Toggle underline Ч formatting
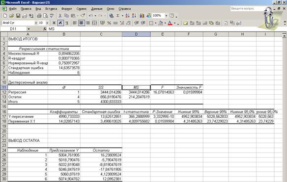The image size is (287, 182). click(67, 23)
